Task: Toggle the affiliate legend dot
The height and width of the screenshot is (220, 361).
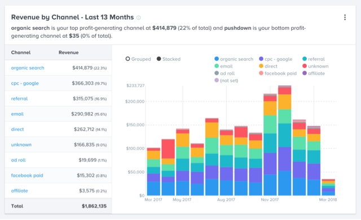Action: click(305, 73)
